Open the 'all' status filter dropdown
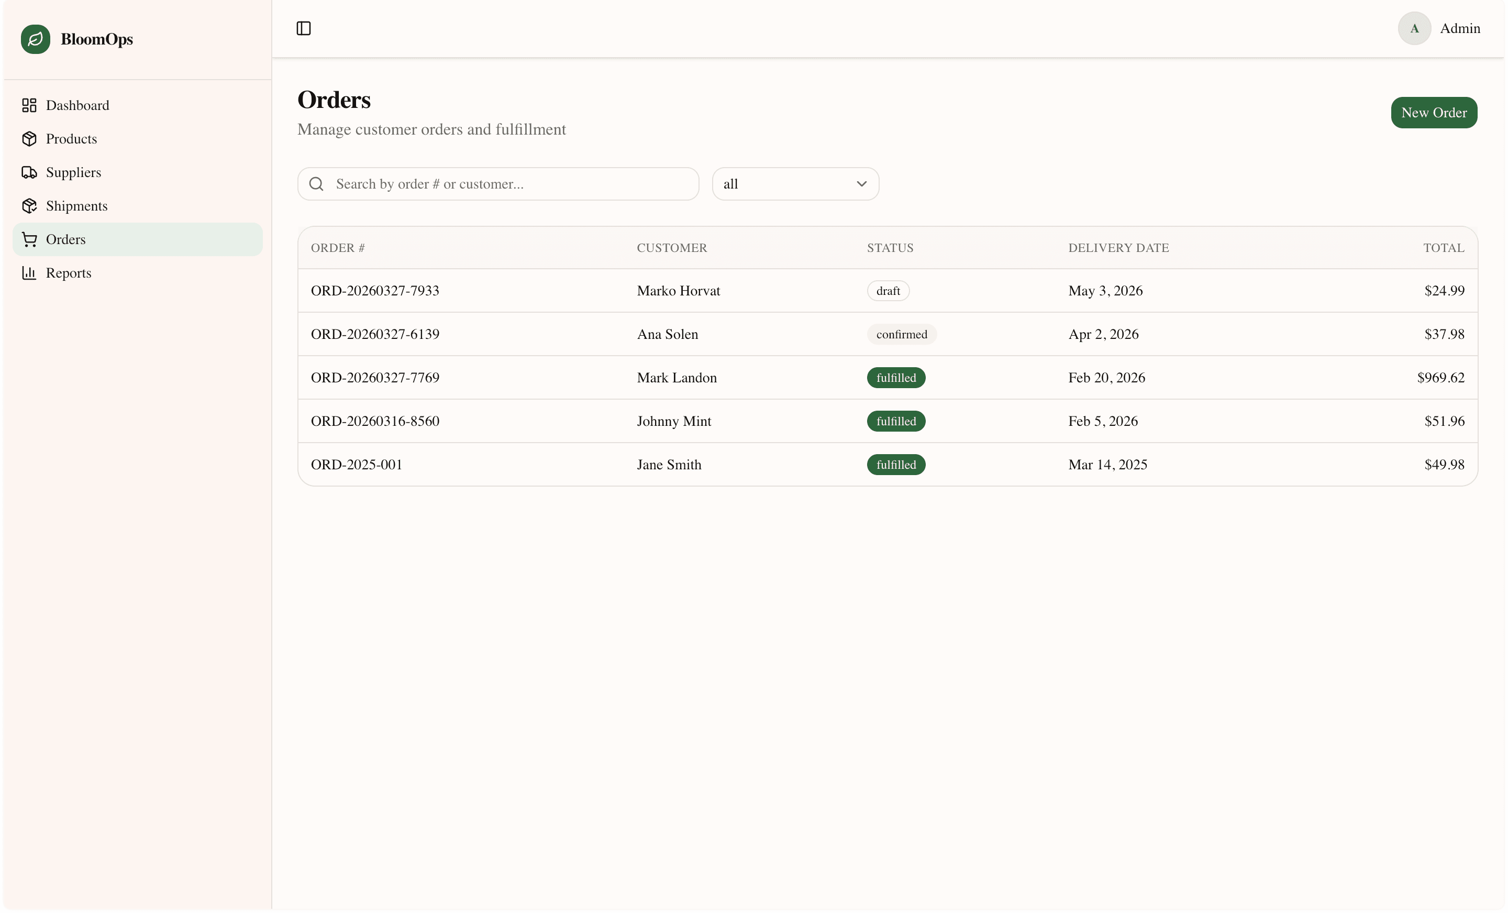This screenshot has width=1508, height=913. pyautogui.click(x=794, y=184)
